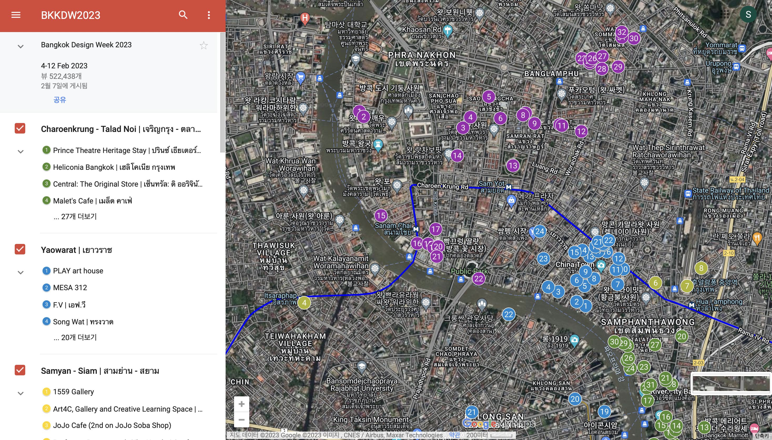This screenshot has width=772, height=440.
Task: Uncheck the Samyan - Siam layer
Action: (20, 370)
